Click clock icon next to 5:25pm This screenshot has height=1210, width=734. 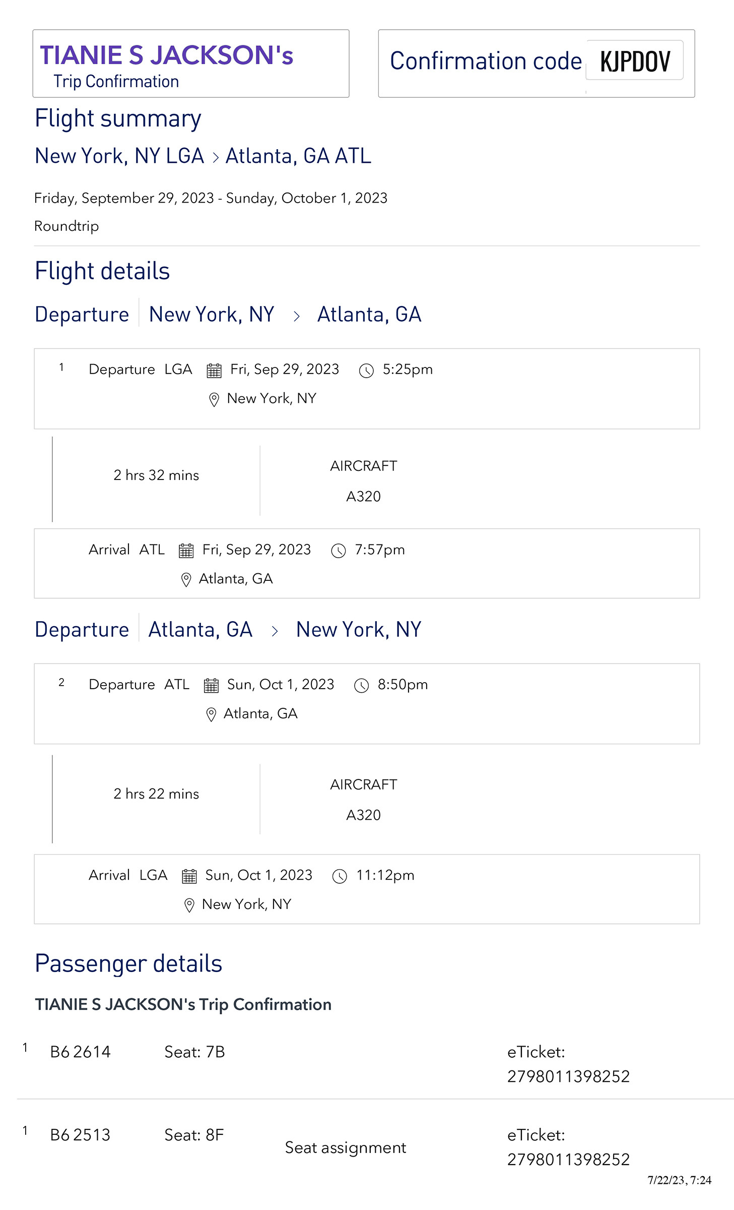[x=366, y=371]
